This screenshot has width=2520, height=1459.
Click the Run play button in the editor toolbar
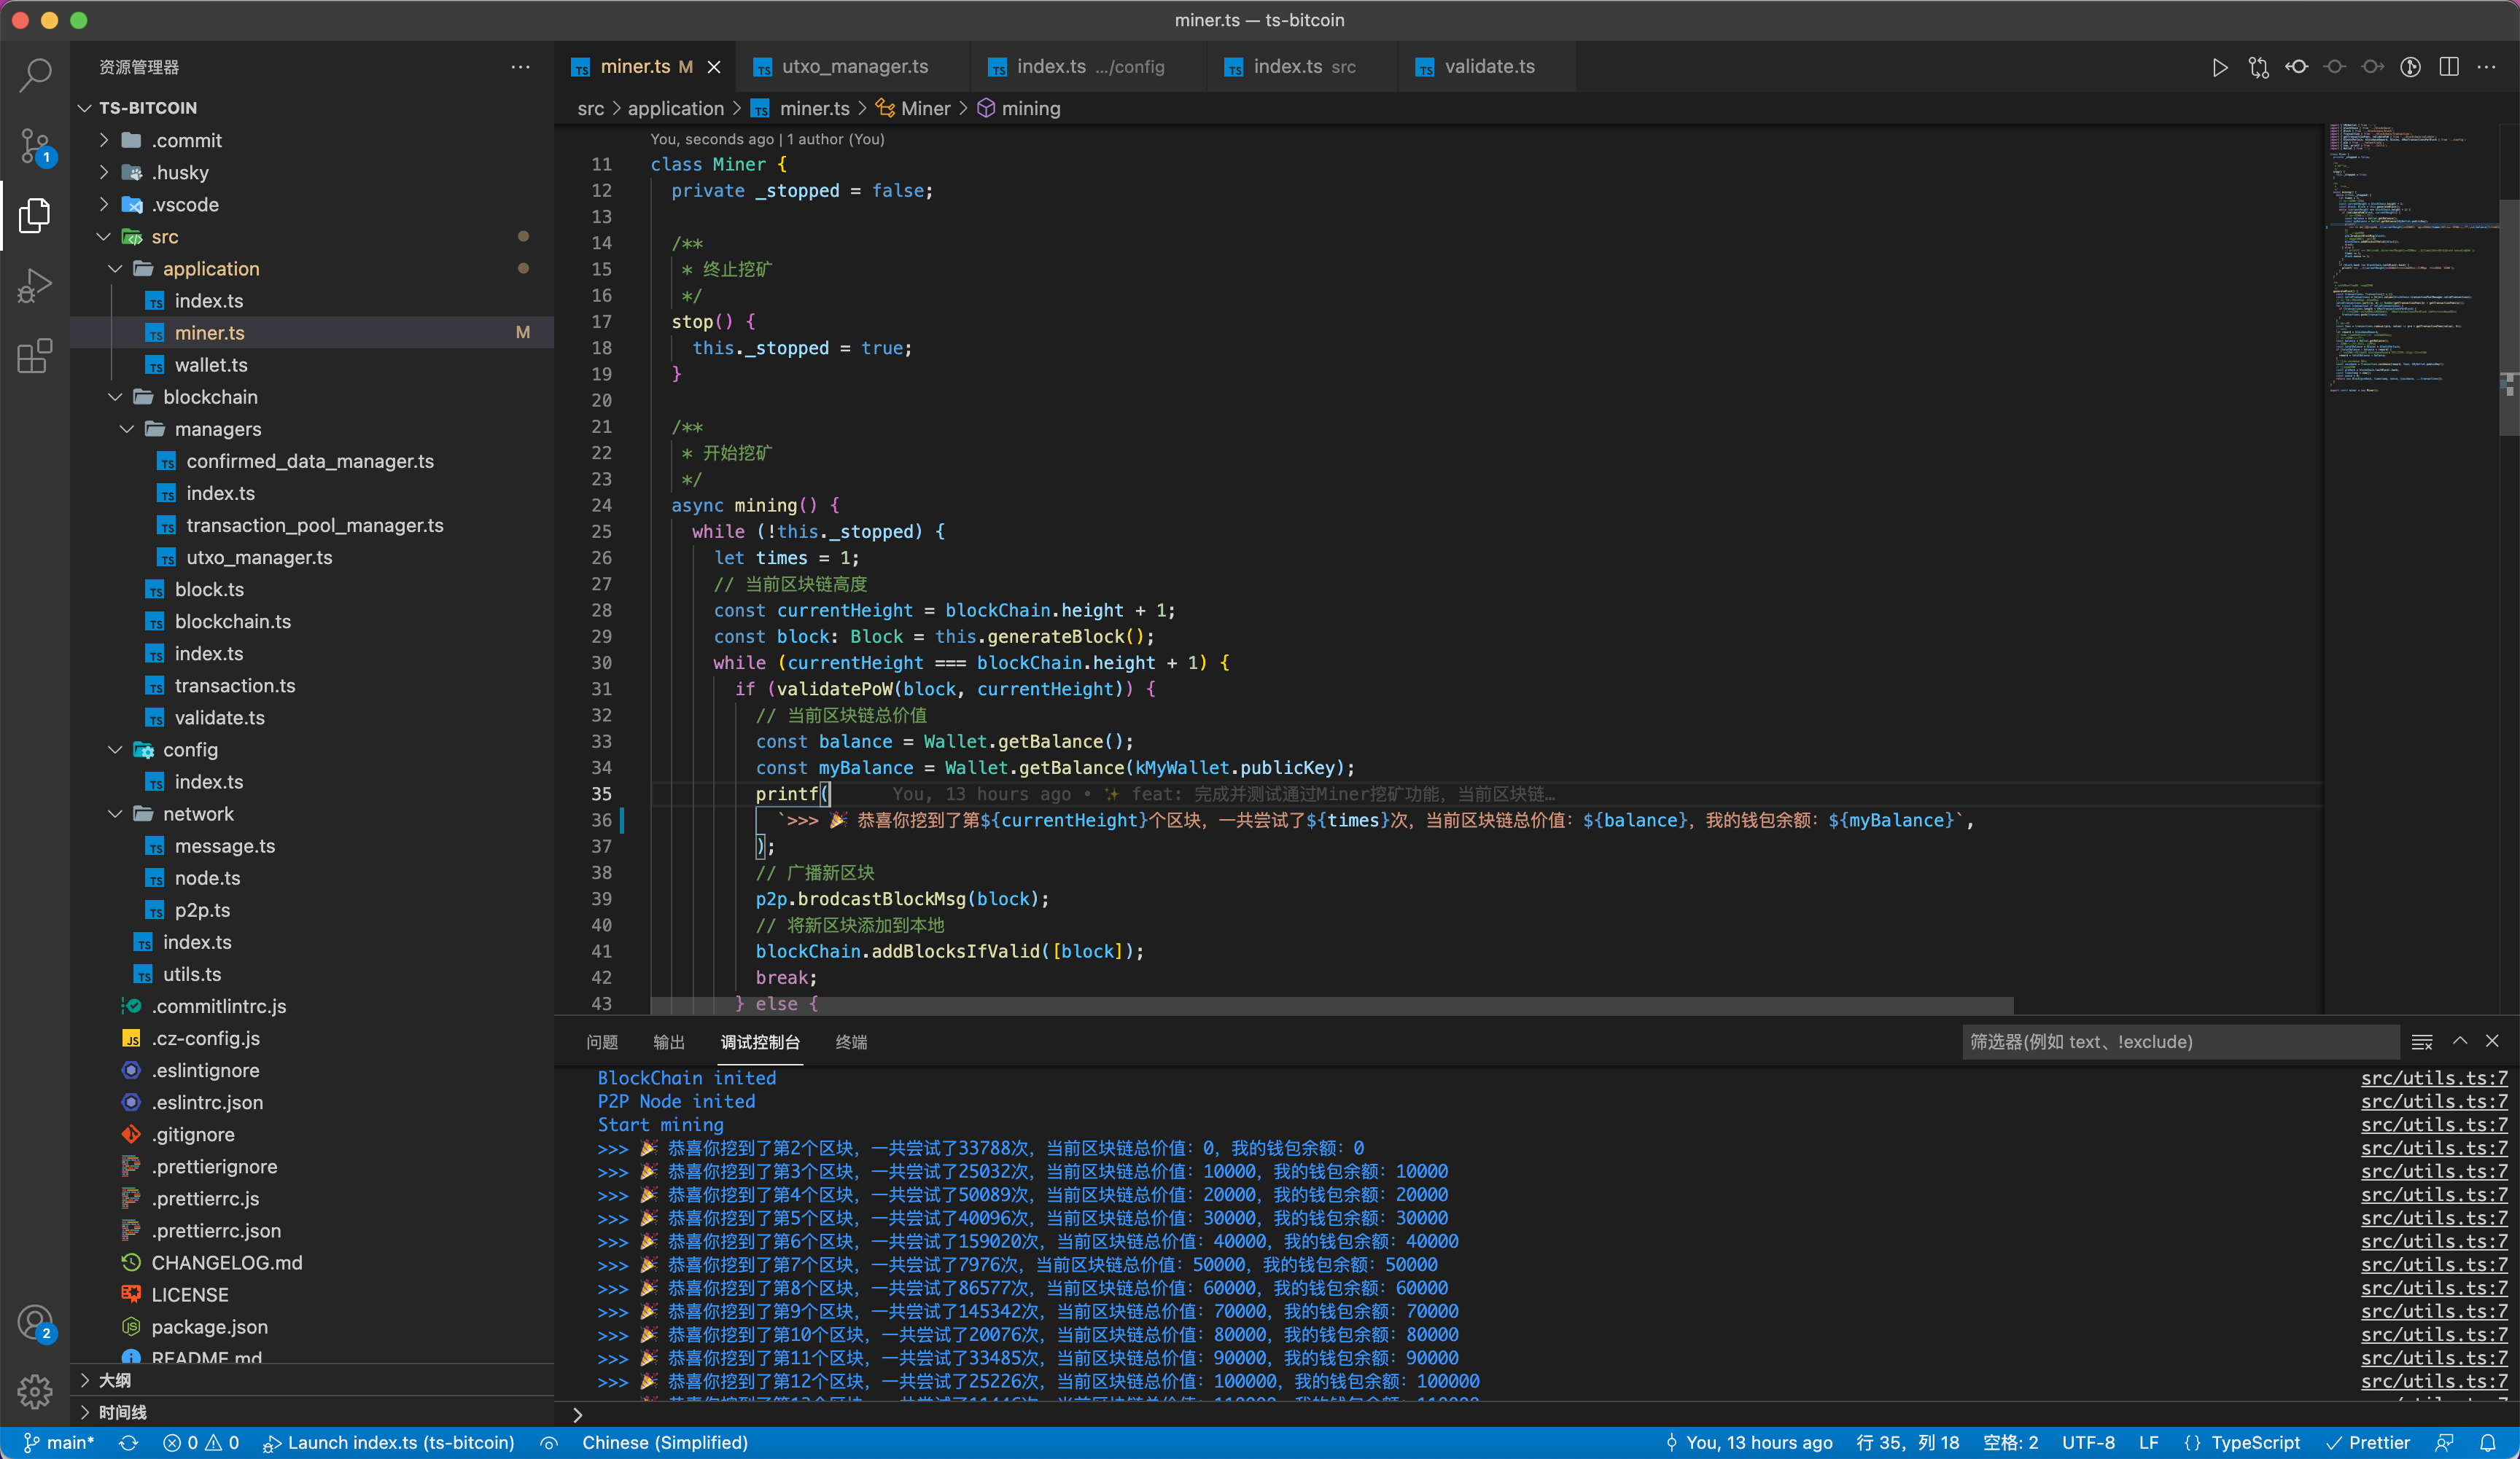tap(2220, 67)
